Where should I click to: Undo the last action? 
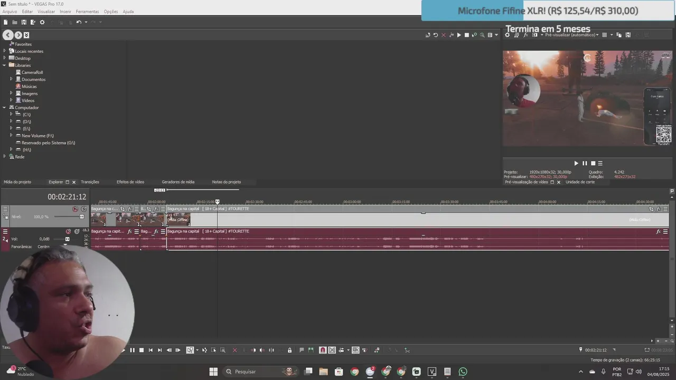coord(79,22)
